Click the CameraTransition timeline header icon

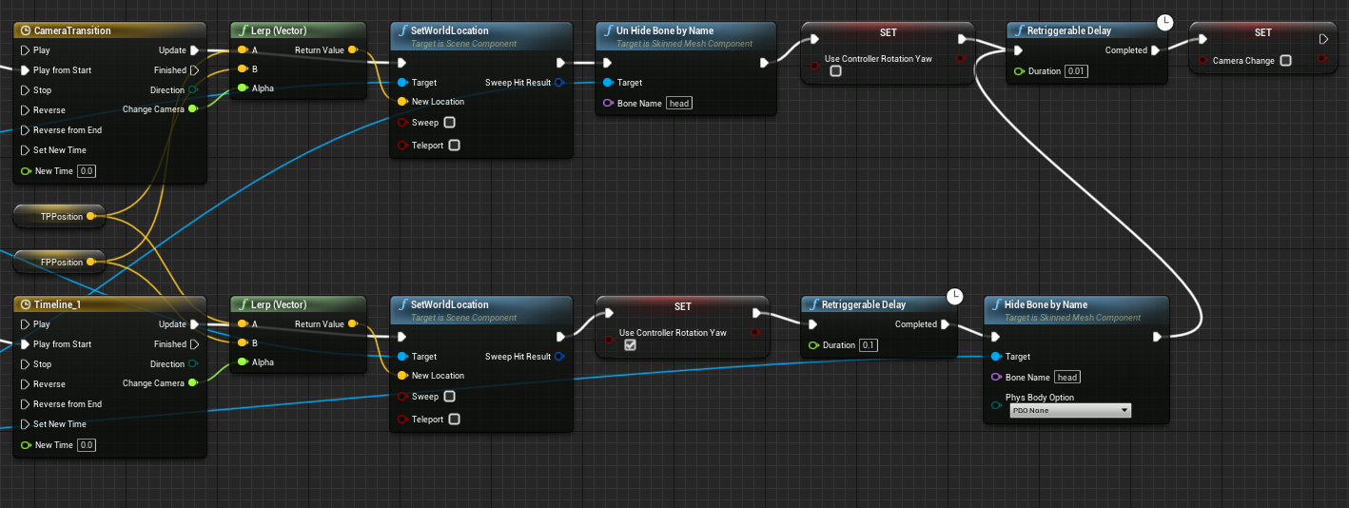pos(25,30)
